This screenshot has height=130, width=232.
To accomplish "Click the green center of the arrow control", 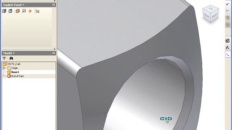I will (166, 119).
